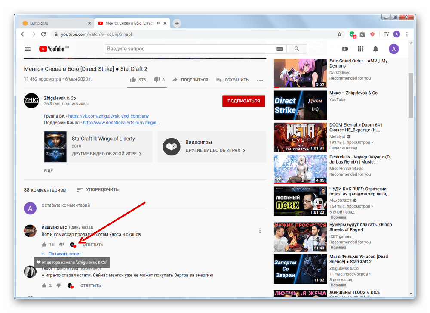Open the account avatar in YouTube header
Screen dimensions: 430x313
point(394,49)
